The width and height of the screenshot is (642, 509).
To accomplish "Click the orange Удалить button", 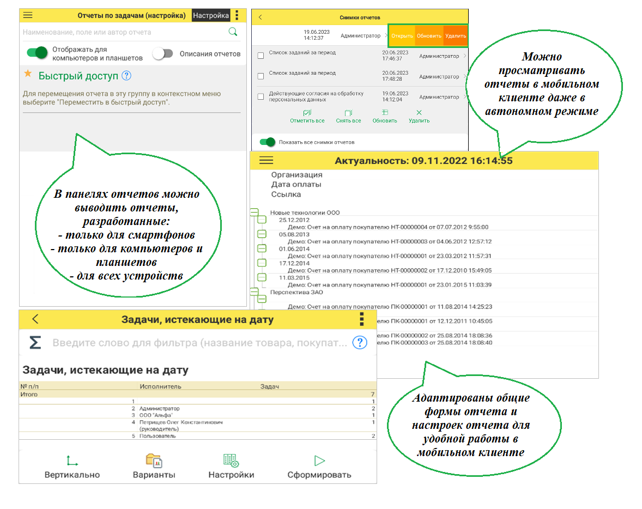I will 455,36.
